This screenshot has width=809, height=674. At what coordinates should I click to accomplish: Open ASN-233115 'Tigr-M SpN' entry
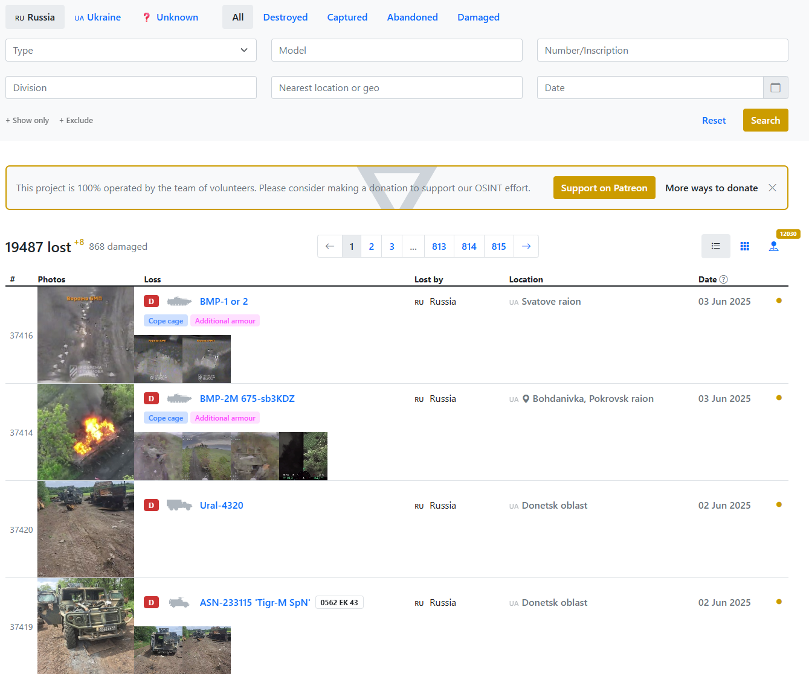[x=255, y=602]
